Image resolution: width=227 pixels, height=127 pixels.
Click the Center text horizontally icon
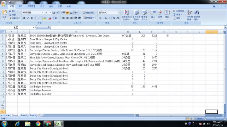(x=67, y=18)
